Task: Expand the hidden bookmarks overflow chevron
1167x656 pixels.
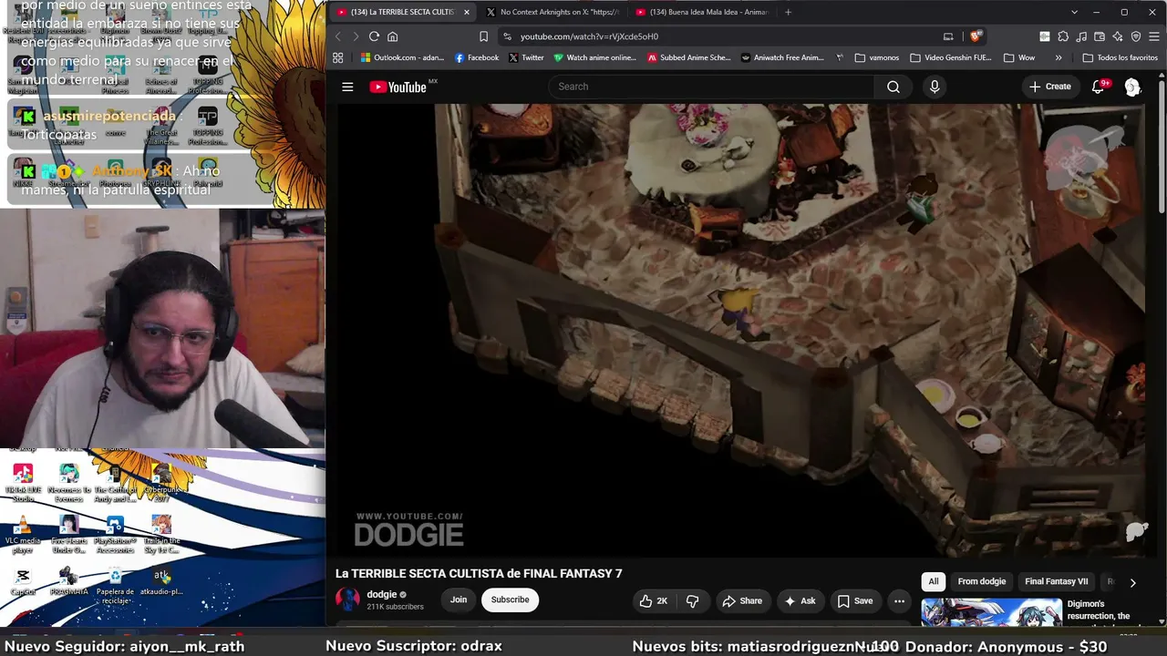Action: coord(1059,57)
